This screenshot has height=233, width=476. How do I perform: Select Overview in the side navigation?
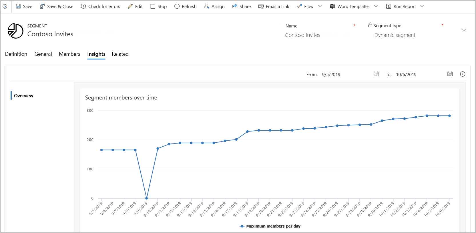23,95
